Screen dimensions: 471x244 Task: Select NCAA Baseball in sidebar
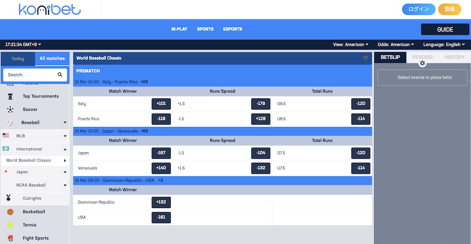pyautogui.click(x=31, y=185)
